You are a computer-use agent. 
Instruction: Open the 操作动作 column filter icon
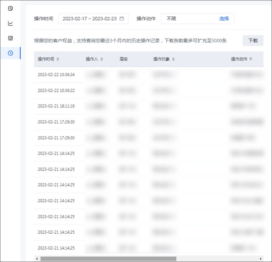pyautogui.click(x=251, y=59)
